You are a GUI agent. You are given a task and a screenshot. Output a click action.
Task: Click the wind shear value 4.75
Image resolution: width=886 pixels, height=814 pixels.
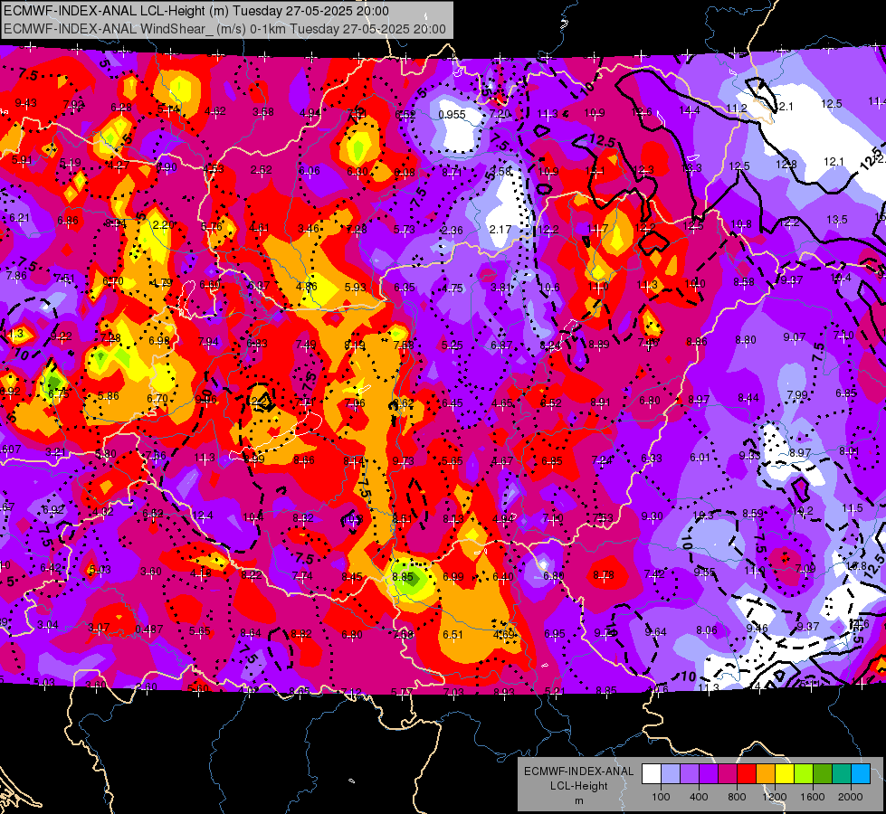(452, 289)
